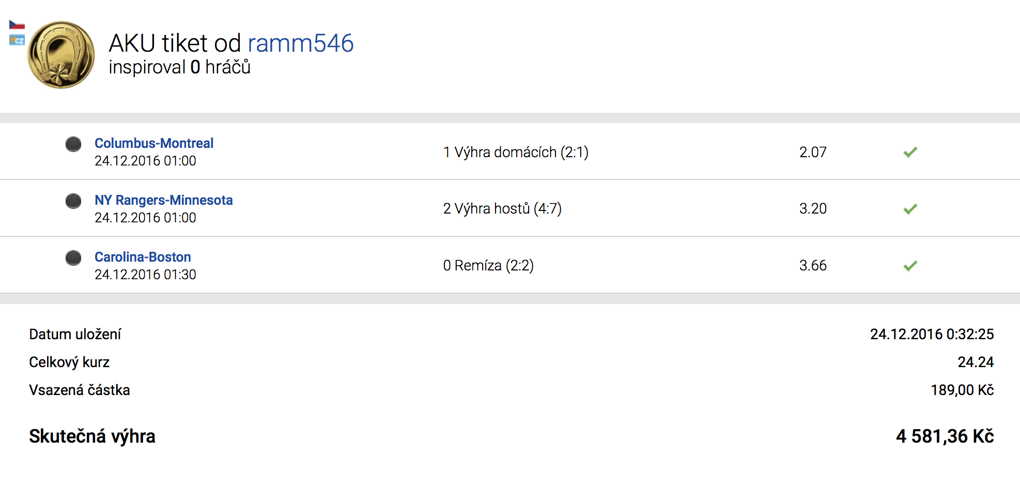Click the '0 Remíza (2:2)' tip

pos(488,265)
